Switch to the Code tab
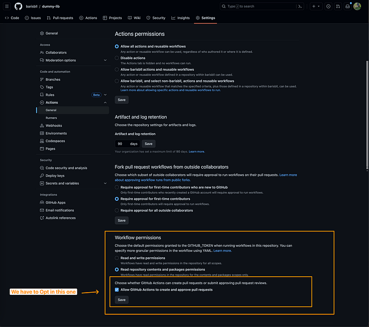Screen dimensions: 369x327 12,18
